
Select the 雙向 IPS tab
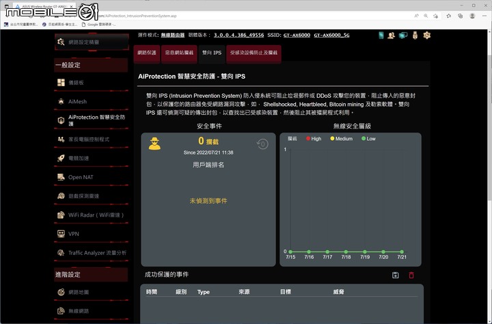(212, 53)
